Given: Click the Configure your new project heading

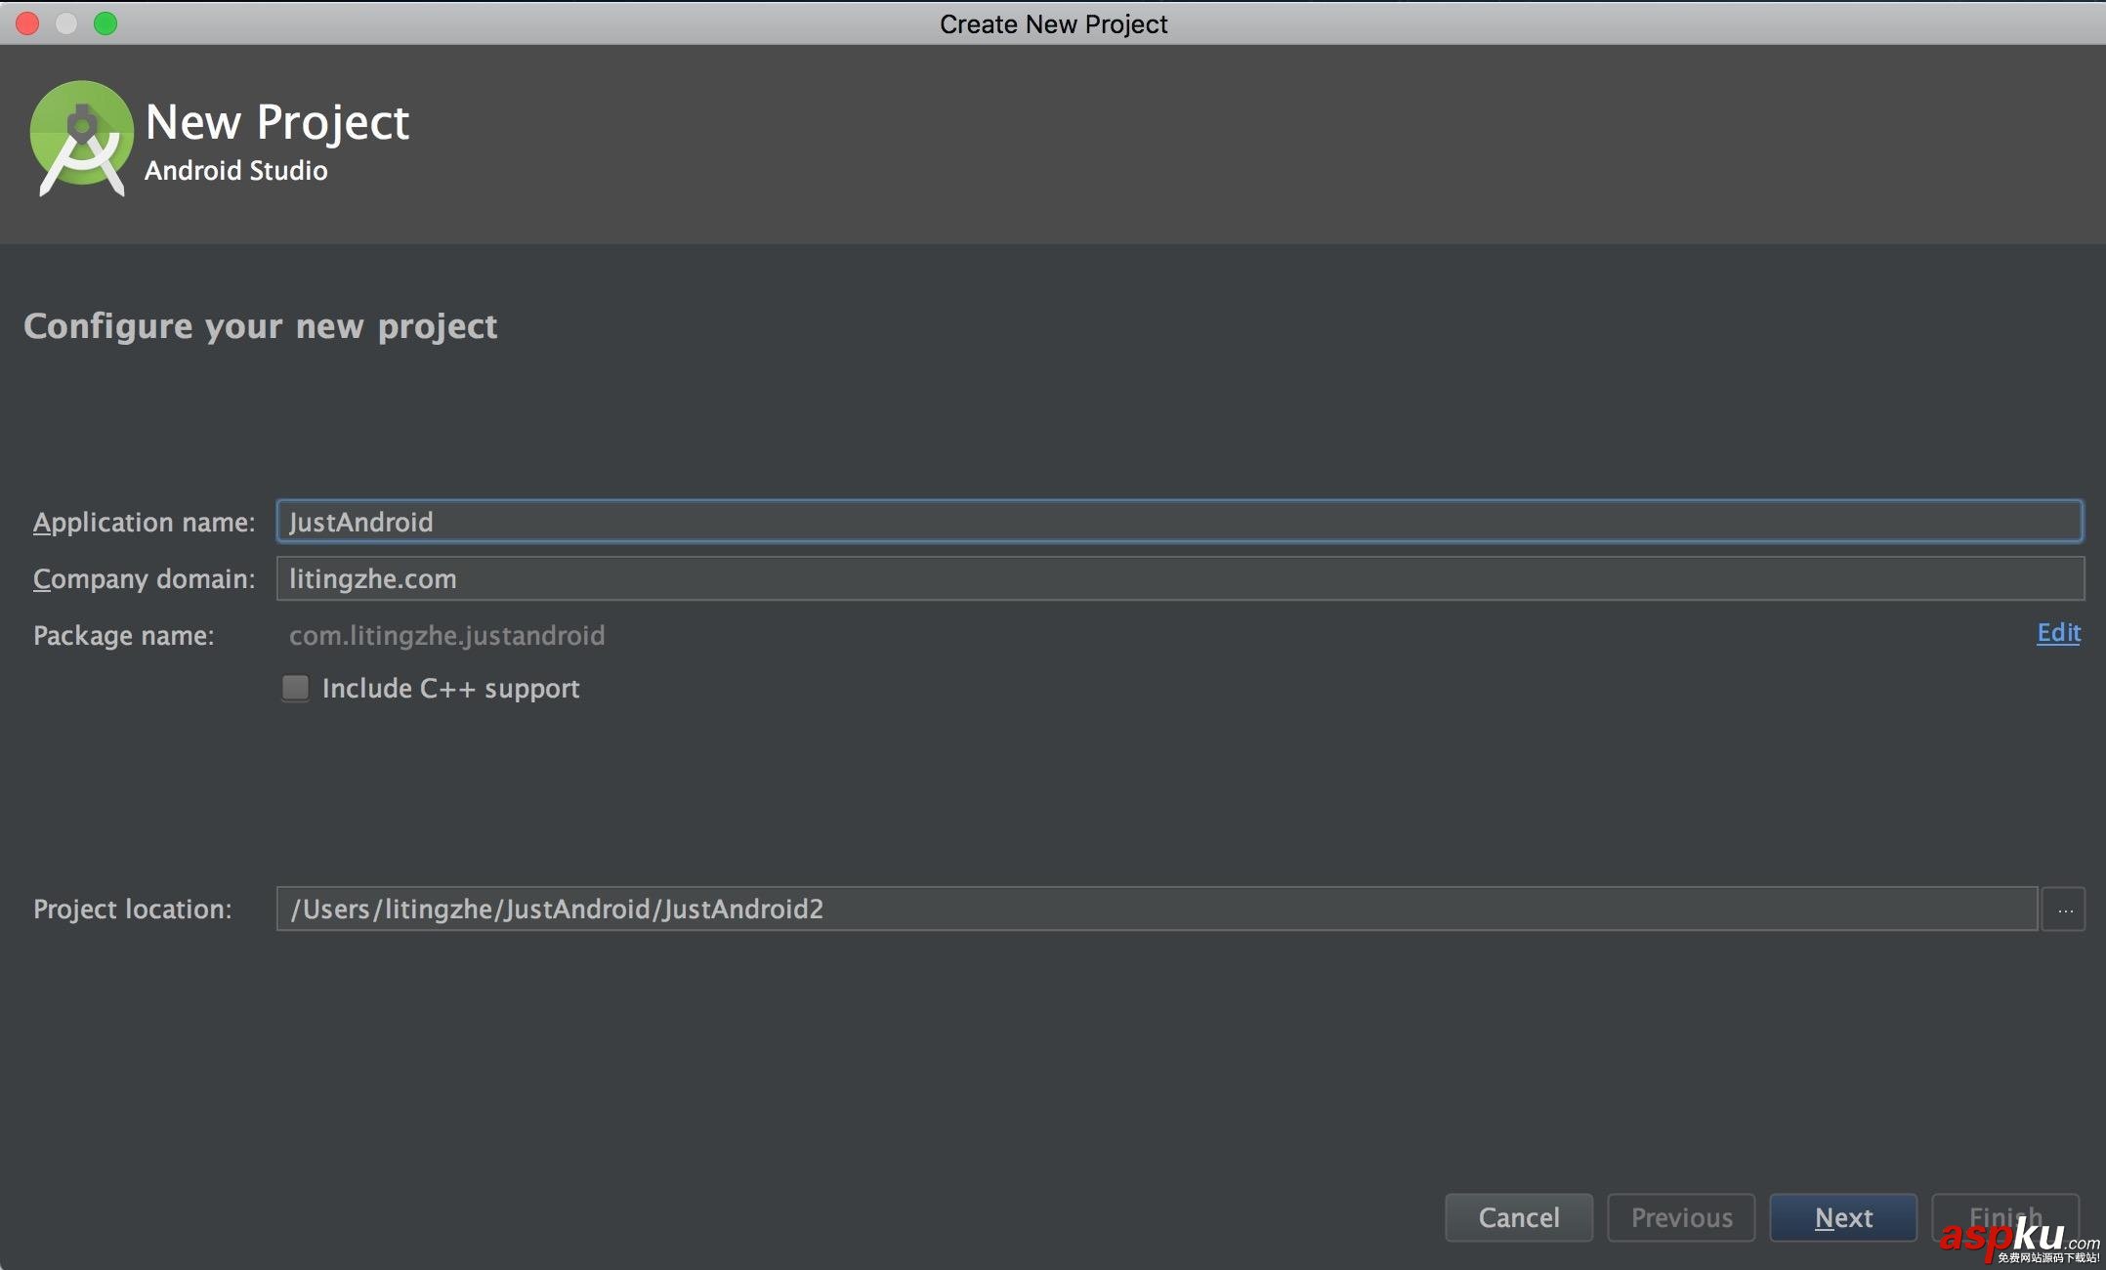Looking at the screenshot, I should pos(261,326).
